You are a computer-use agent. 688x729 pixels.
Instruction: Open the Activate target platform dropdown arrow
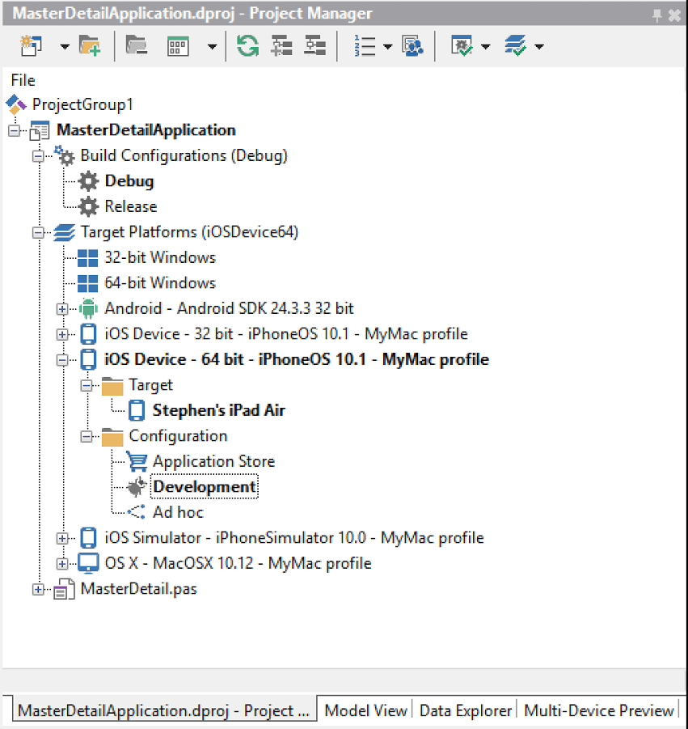coord(539,46)
